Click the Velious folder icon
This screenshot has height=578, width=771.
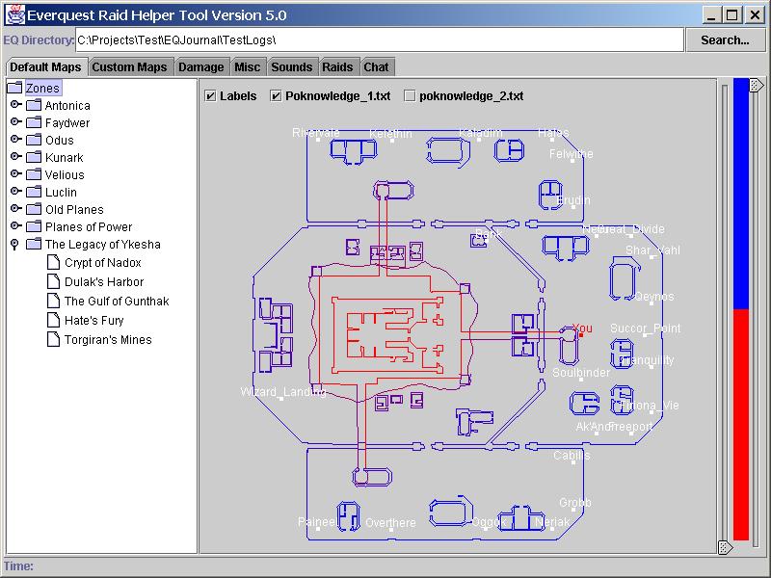pos(34,174)
